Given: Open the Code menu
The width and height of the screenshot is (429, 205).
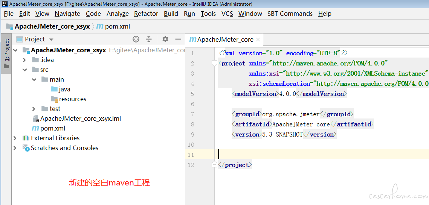Looking at the screenshot, I should pyautogui.click(x=93, y=14).
